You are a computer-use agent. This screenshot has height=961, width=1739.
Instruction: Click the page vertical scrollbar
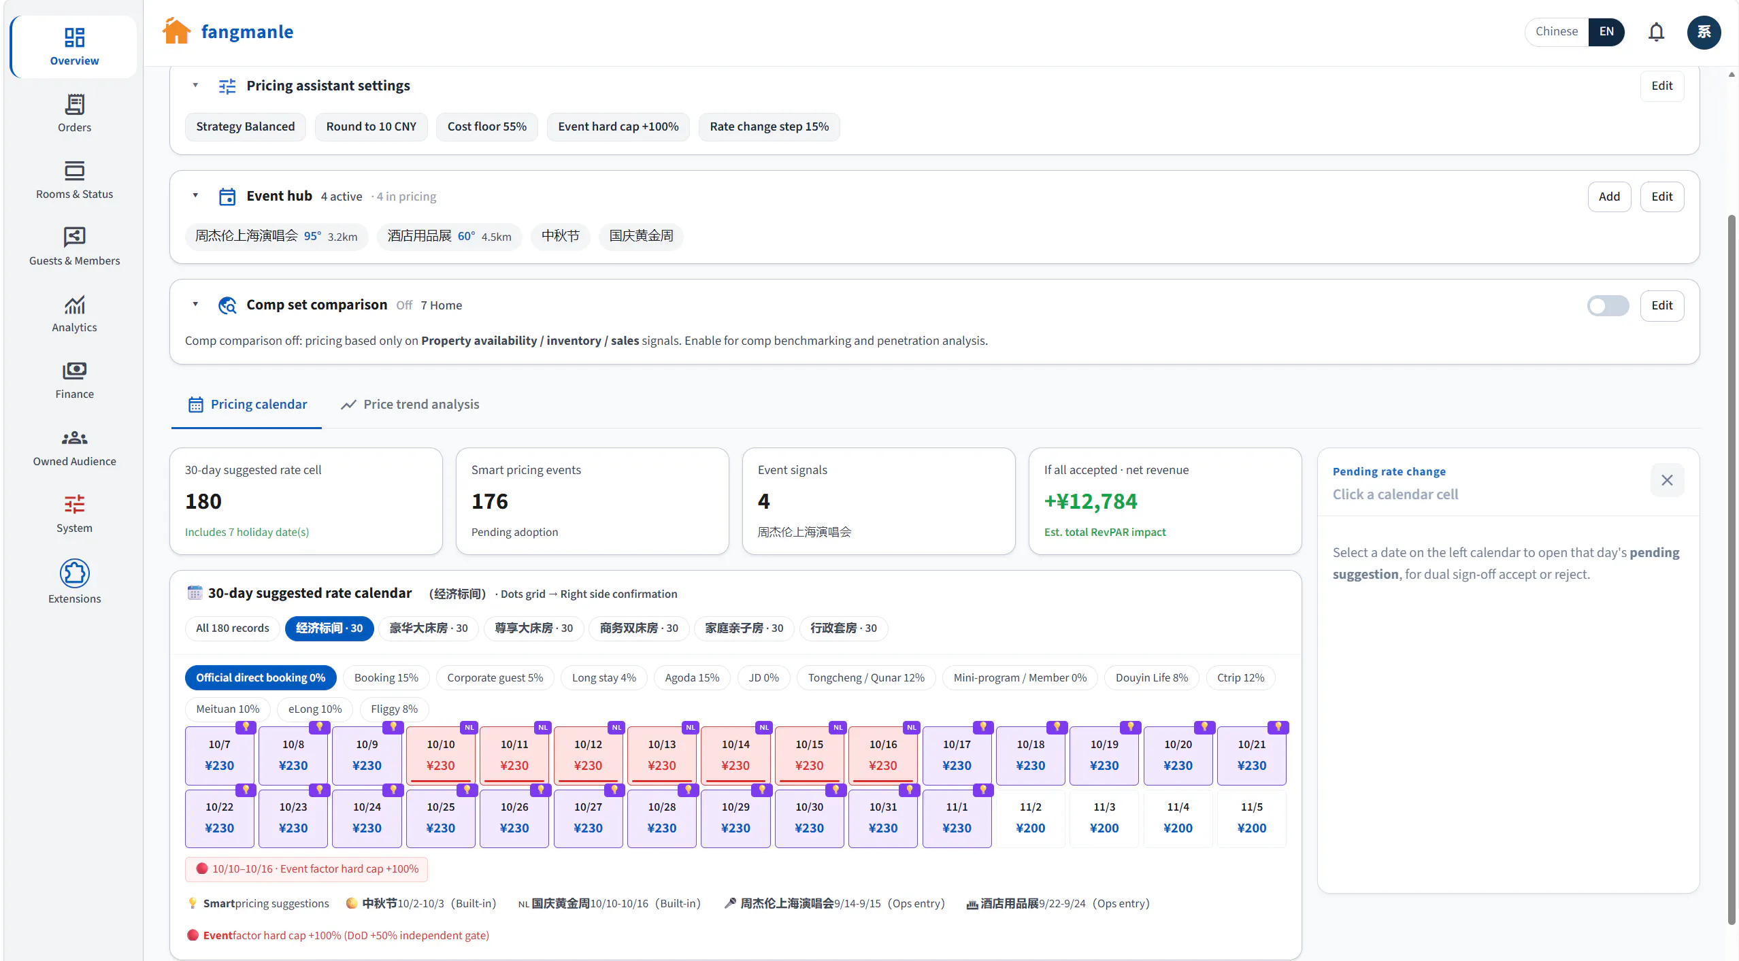click(1732, 569)
